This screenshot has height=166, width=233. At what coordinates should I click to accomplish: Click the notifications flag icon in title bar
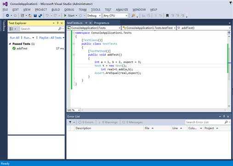click(231, 3)
